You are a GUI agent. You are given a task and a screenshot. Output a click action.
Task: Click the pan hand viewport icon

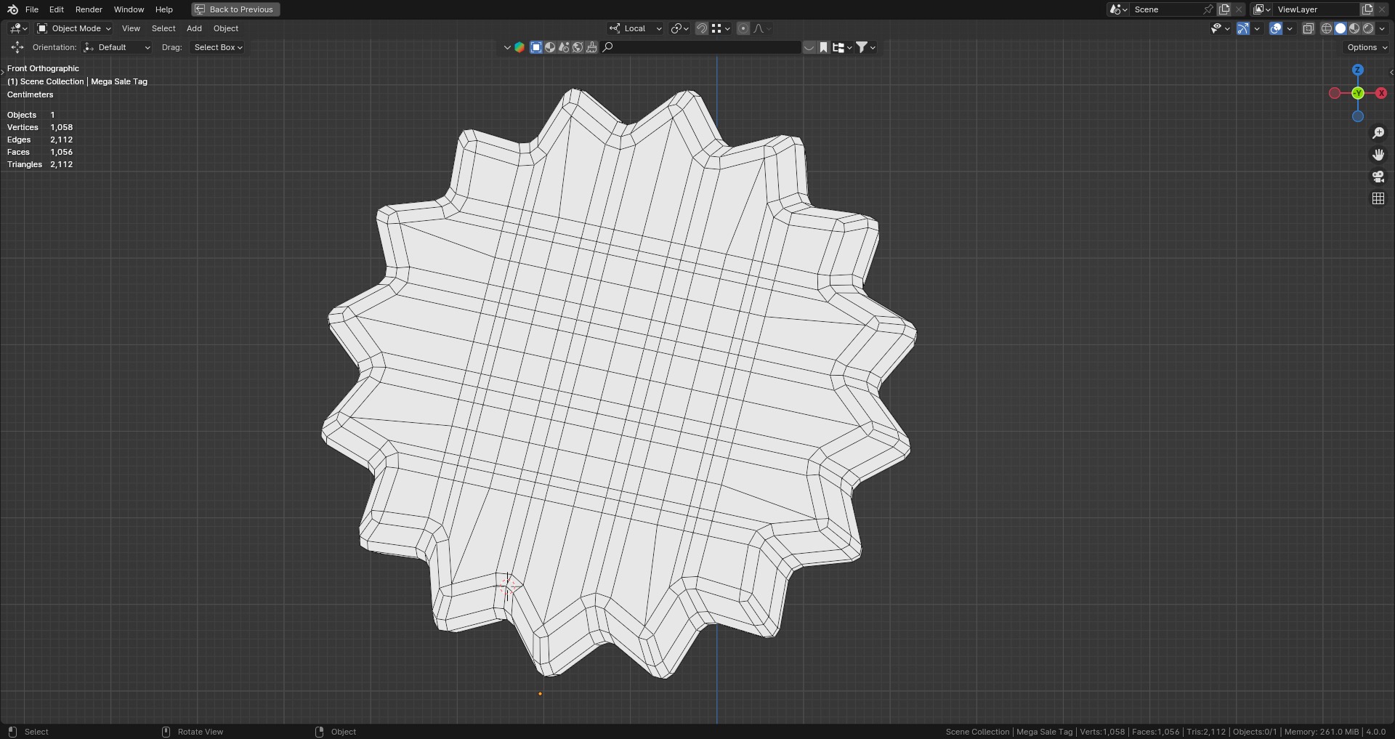[x=1378, y=155]
